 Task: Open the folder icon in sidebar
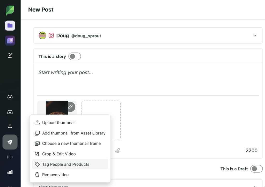[x=10, y=26]
